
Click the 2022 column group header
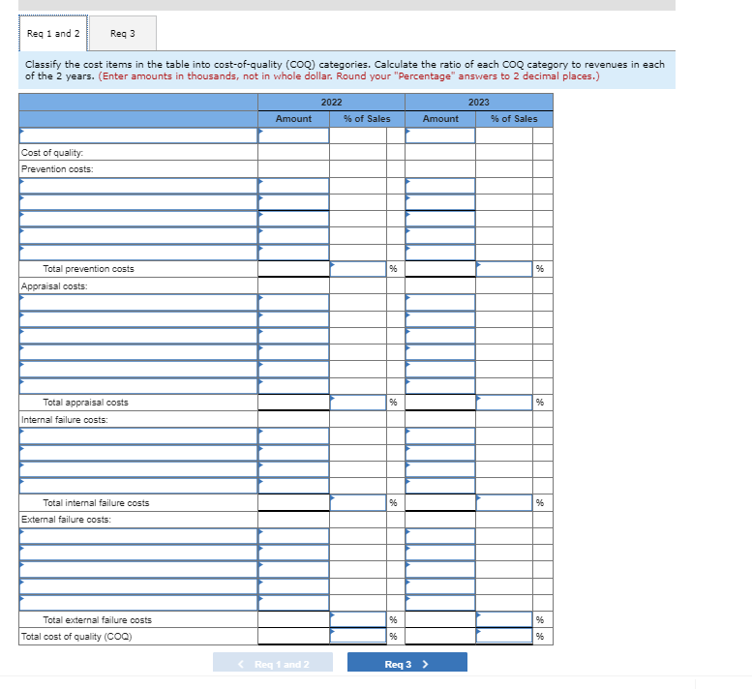[x=331, y=103]
